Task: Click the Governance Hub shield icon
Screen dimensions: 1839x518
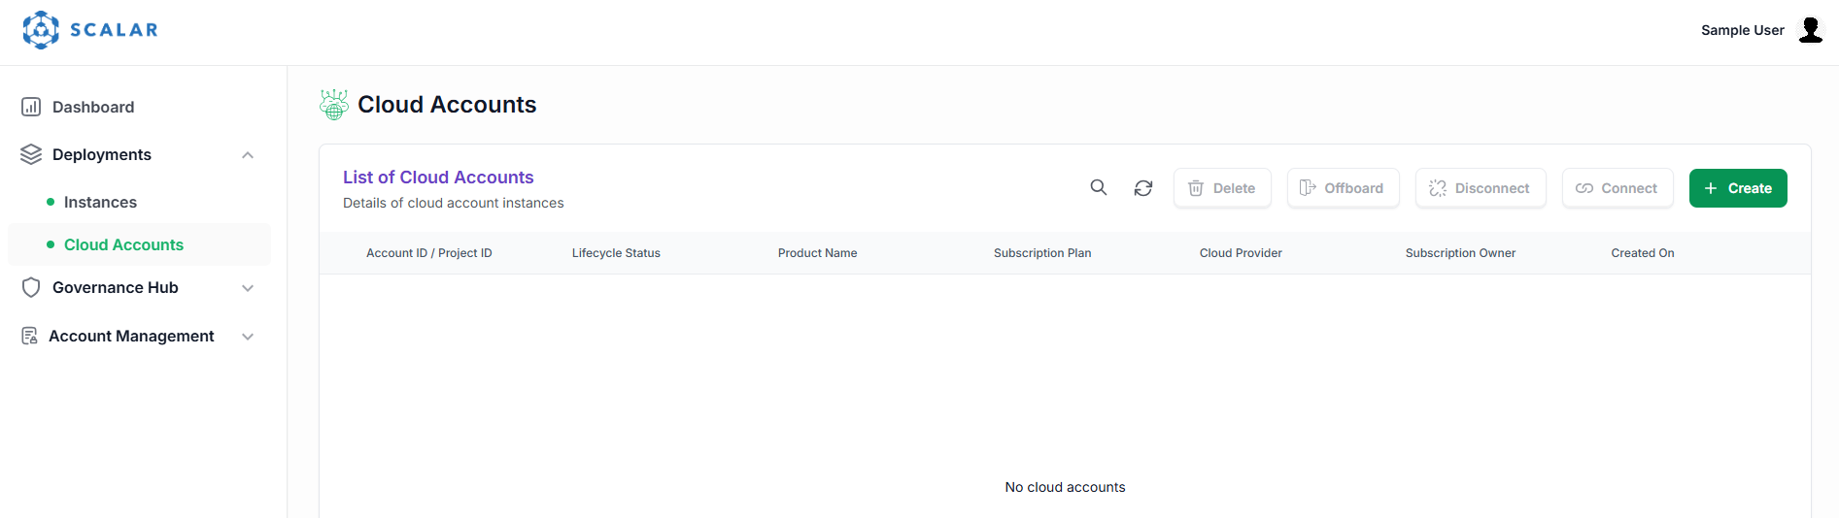Action: click(31, 287)
